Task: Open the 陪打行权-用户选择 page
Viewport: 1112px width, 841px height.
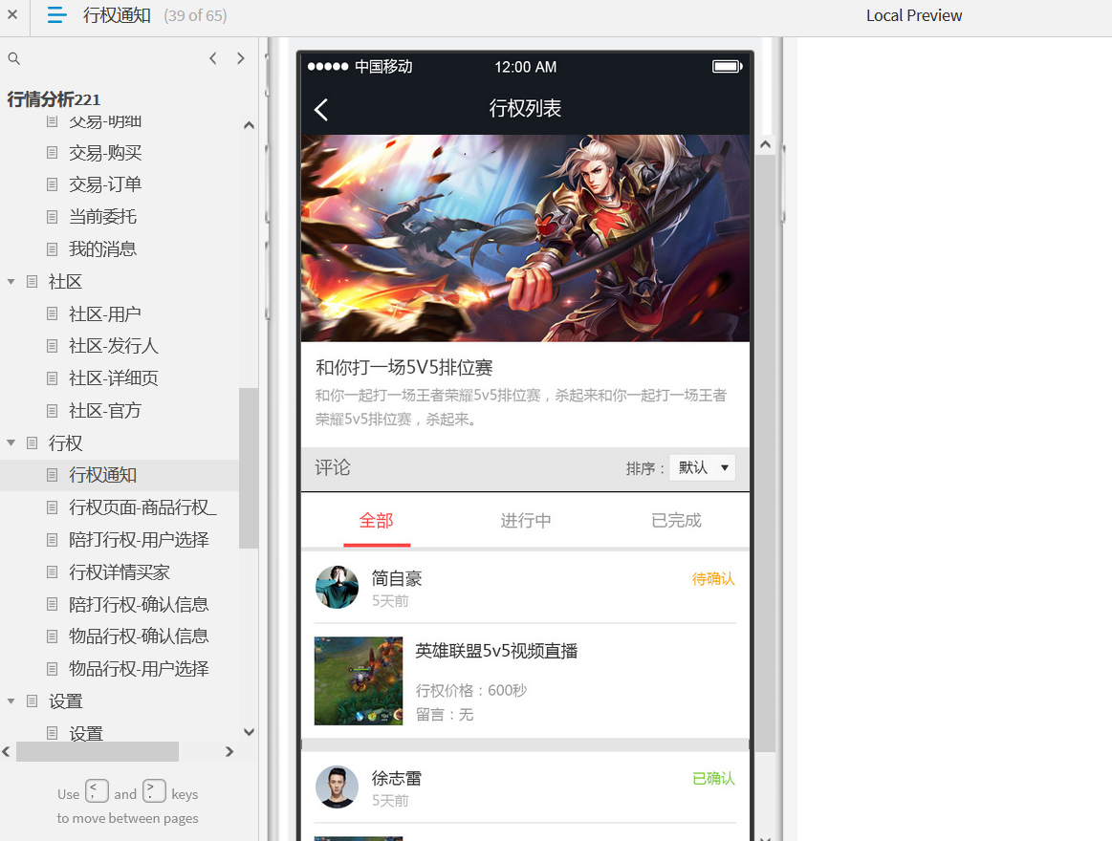Action: (139, 540)
